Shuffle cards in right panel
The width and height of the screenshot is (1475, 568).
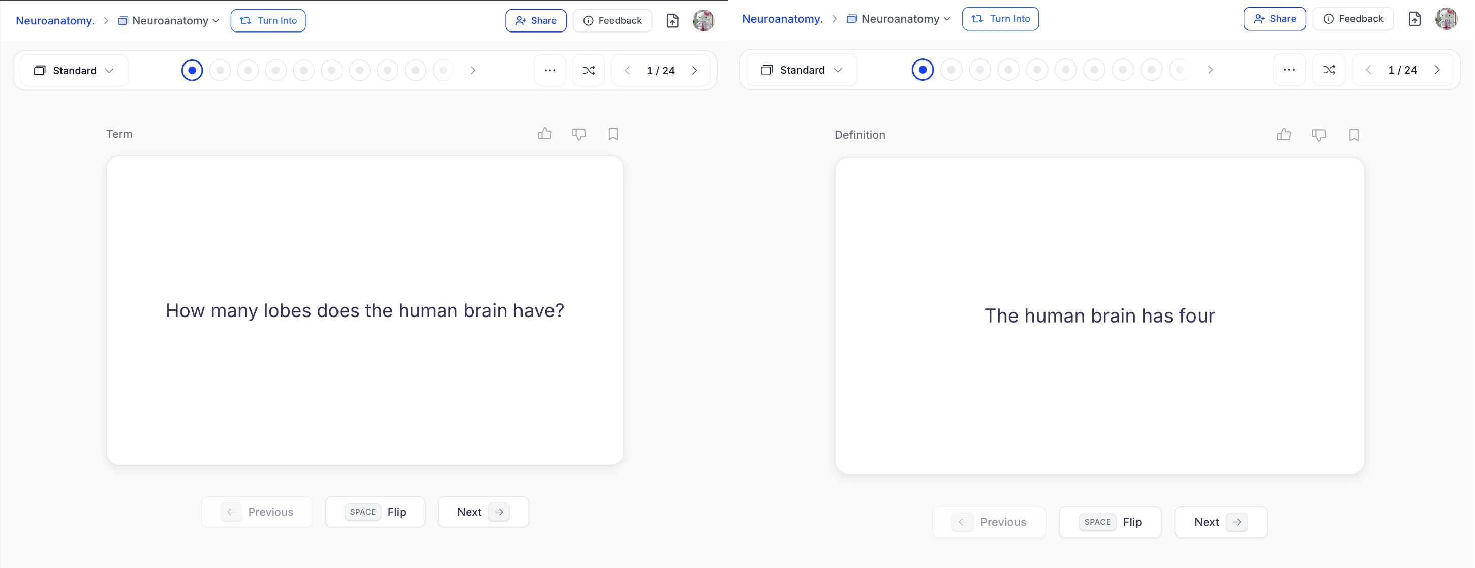click(x=1329, y=70)
